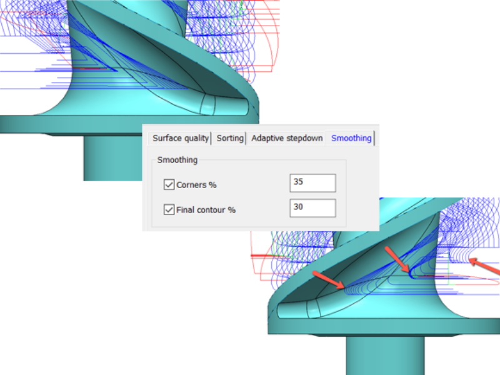500x375 pixels.
Task: Disable the Corners % checkbox
Action: pyautogui.click(x=169, y=184)
